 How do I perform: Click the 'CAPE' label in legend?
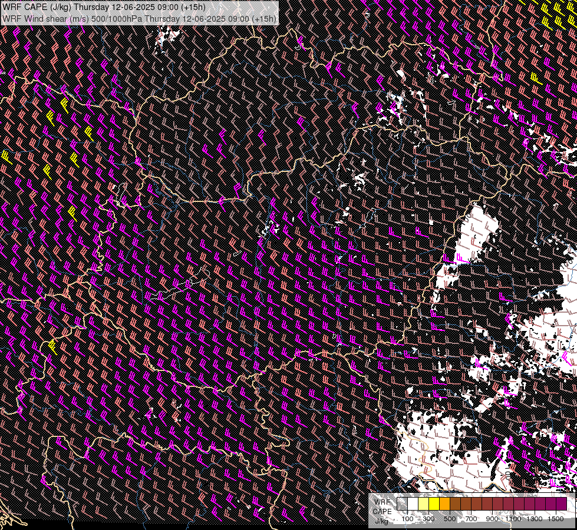pyautogui.click(x=383, y=512)
